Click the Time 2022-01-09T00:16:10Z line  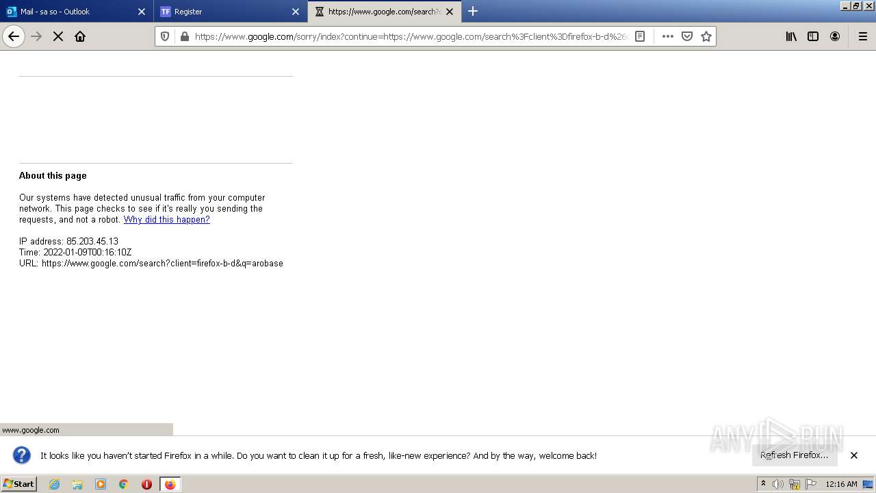click(x=75, y=253)
